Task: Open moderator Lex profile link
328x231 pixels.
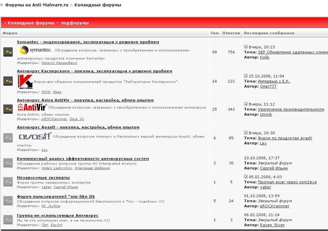Action: point(44,150)
